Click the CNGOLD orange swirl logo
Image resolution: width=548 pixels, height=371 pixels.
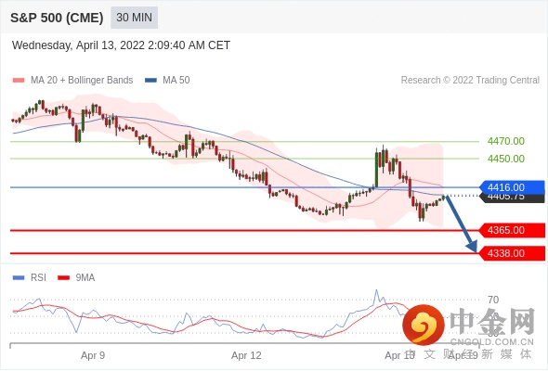click(424, 325)
